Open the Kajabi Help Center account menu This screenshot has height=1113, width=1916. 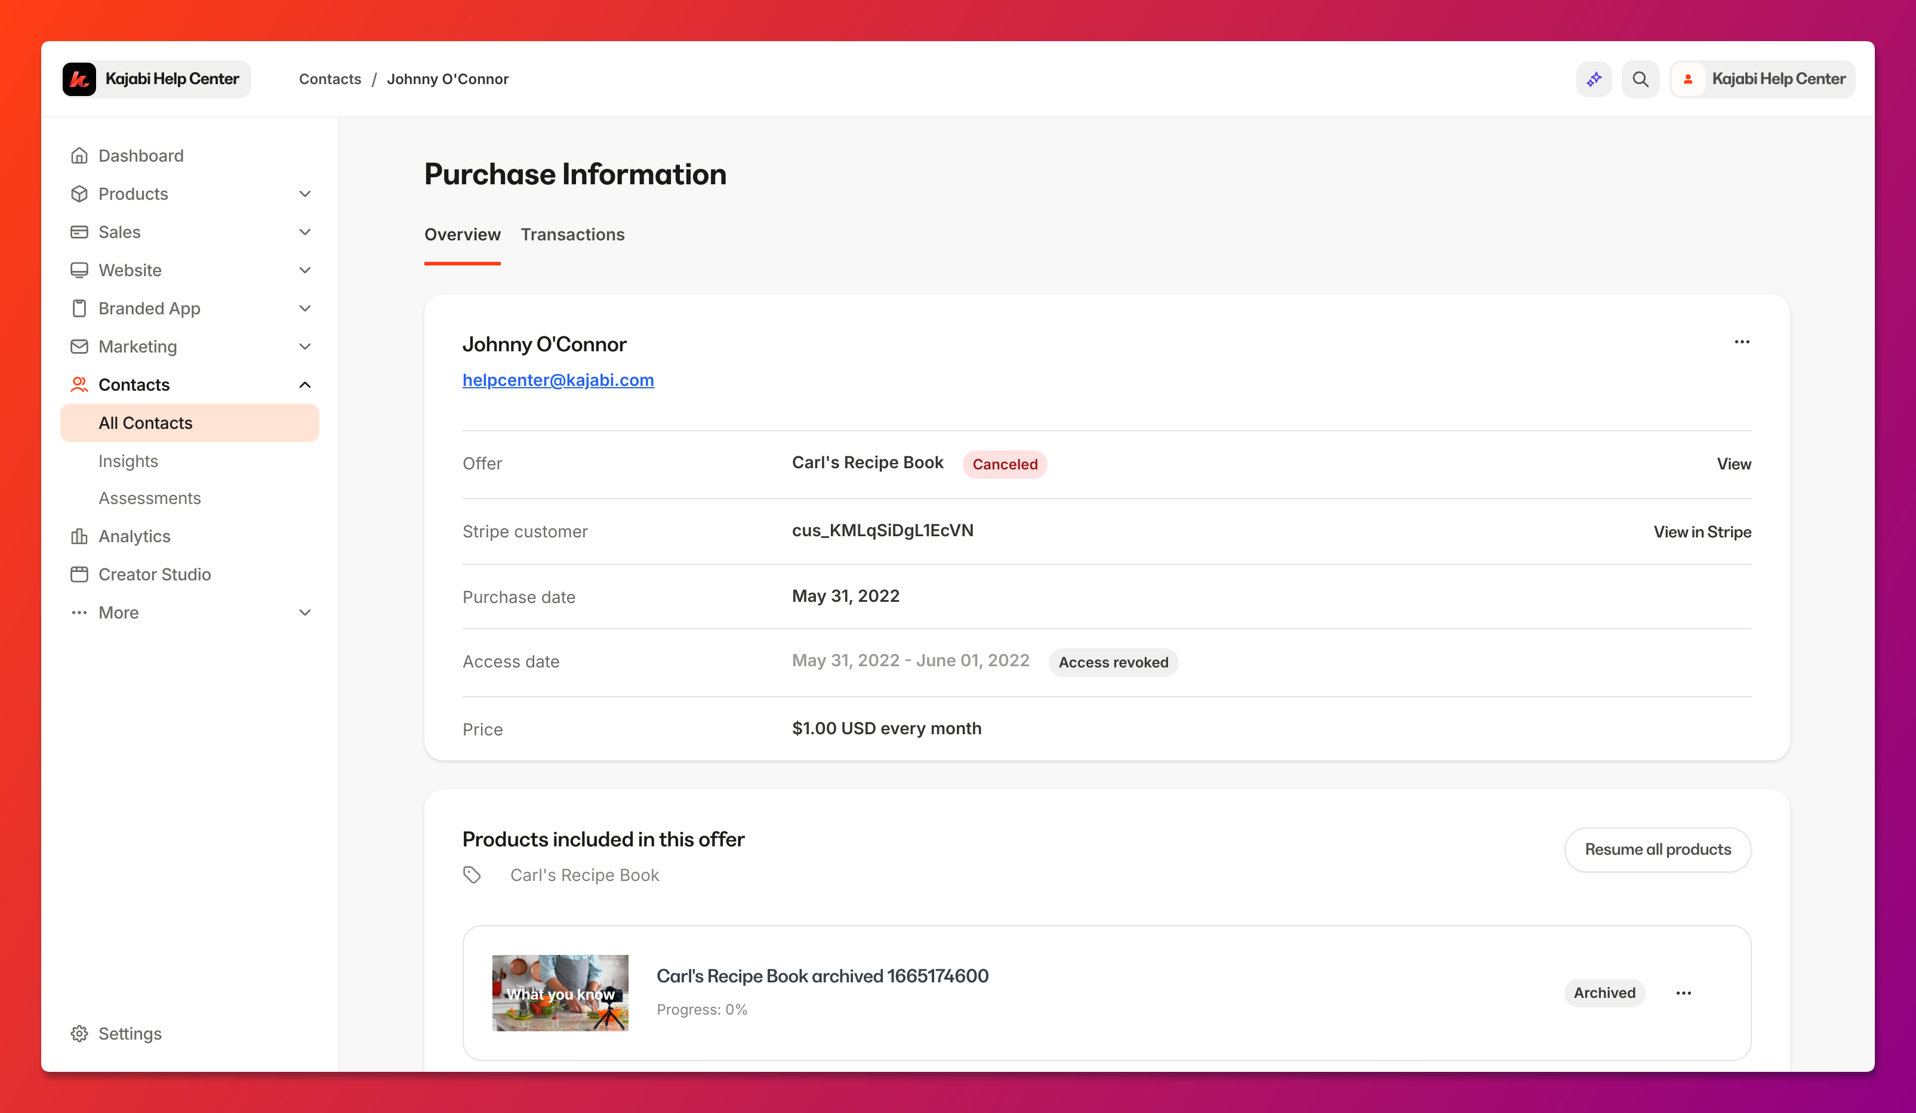pyautogui.click(x=1763, y=79)
